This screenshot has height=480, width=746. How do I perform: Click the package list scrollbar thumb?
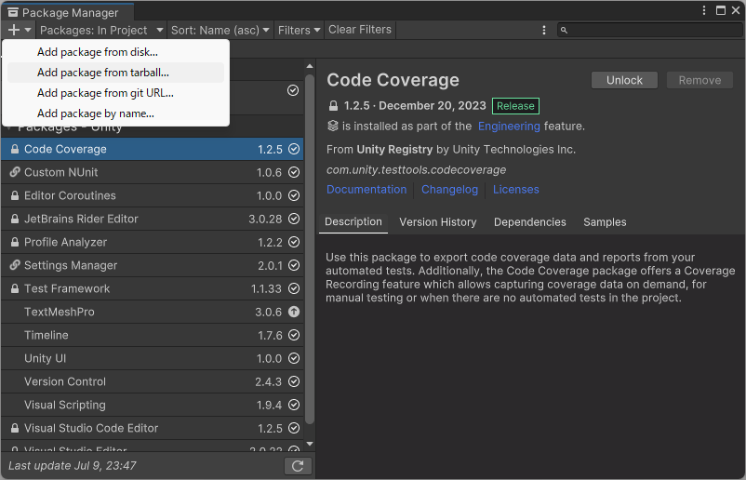310,249
